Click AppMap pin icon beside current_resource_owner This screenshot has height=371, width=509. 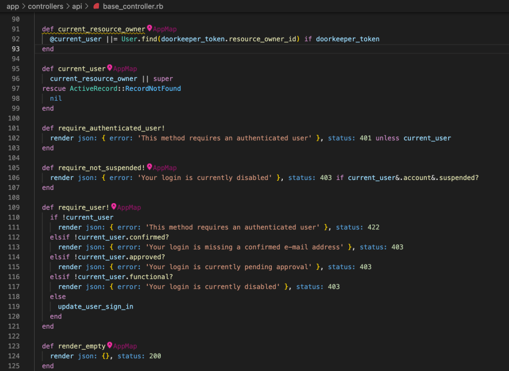point(149,28)
